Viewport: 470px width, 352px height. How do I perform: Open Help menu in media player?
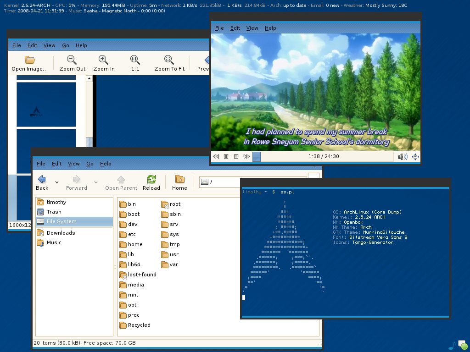point(270,28)
